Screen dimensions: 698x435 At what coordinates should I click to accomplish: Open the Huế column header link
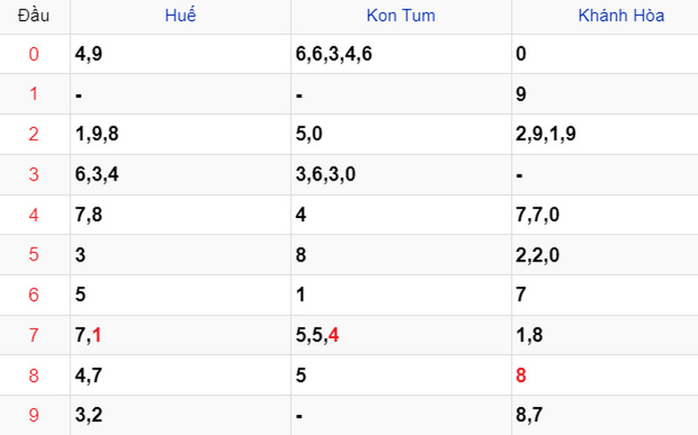(181, 16)
